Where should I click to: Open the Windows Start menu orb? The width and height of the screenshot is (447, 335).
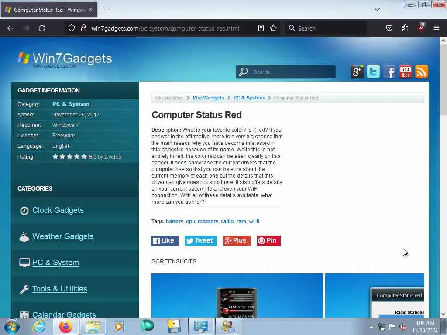tap(12, 326)
